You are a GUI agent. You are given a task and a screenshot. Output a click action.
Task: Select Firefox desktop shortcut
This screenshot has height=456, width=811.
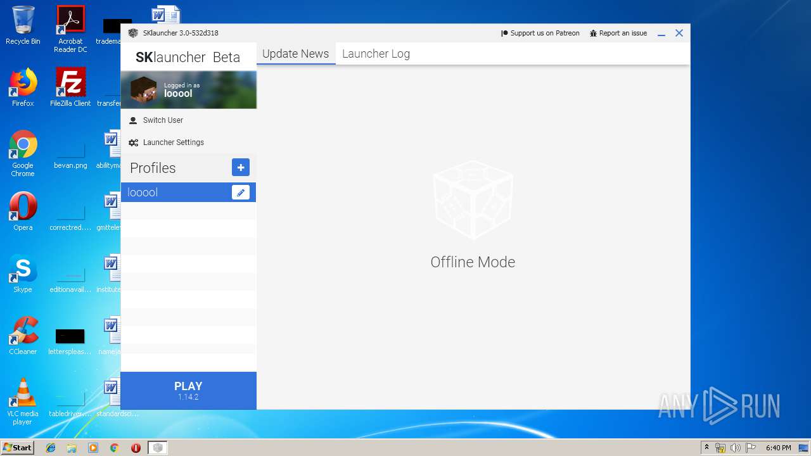23,87
